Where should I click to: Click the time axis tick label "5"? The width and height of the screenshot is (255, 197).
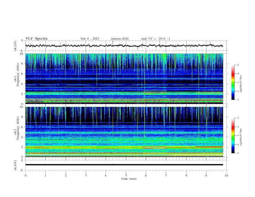tap(126, 175)
